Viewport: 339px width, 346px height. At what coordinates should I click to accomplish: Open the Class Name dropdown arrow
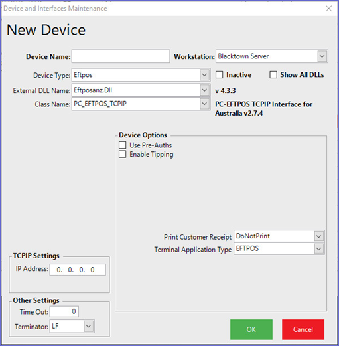pos(204,104)
